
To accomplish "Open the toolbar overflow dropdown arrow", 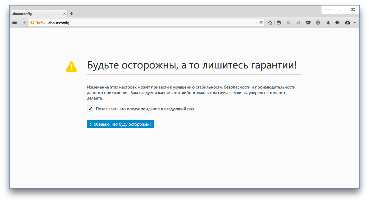I will tap(355, 22).
